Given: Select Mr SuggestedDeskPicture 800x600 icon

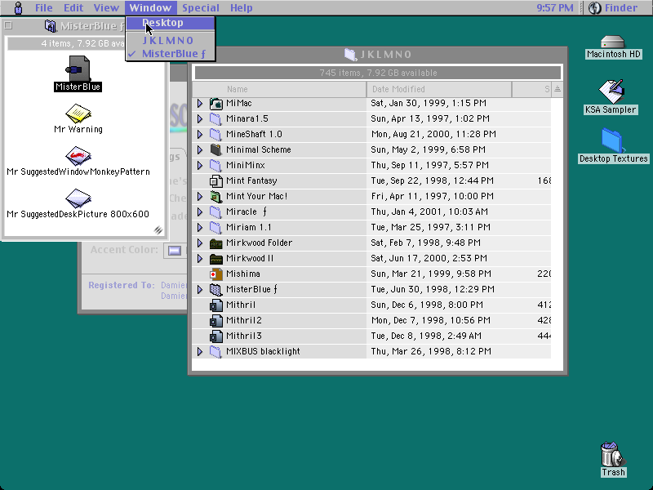Looking at the screenshot, I should tap(78, 198).
